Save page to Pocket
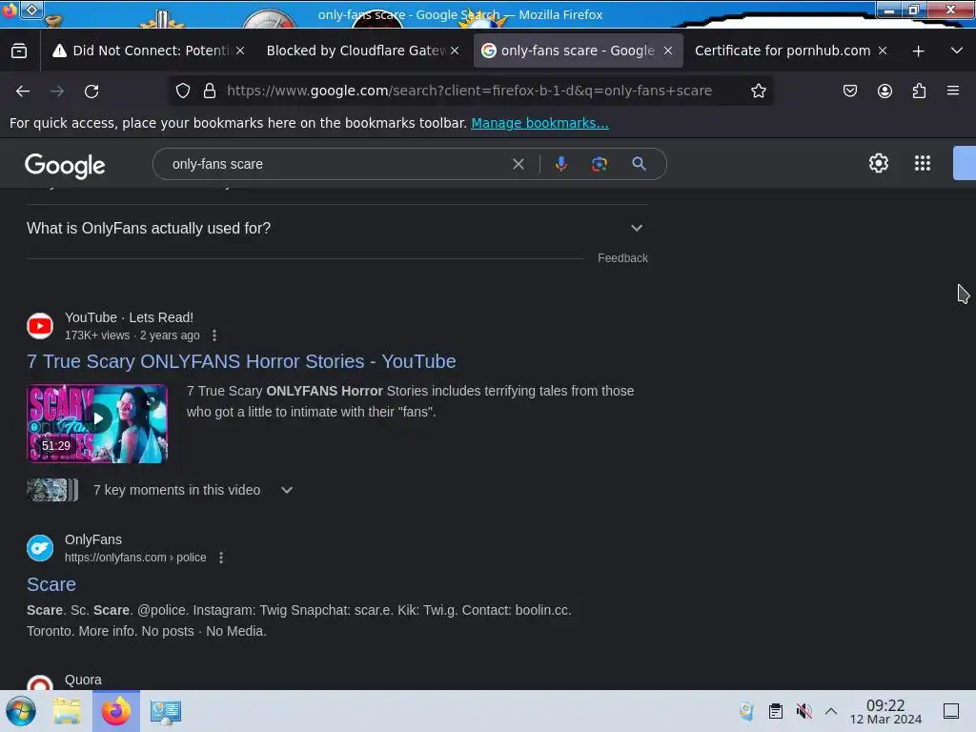976x732 pixels. (x=850, y=91)
